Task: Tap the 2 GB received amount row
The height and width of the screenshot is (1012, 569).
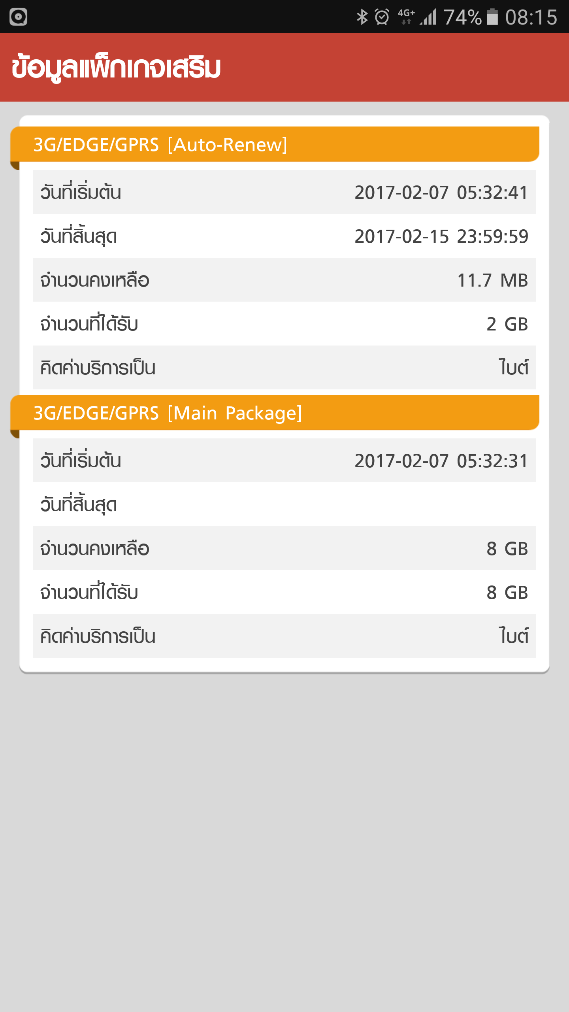Action: [x=284, y=324]
